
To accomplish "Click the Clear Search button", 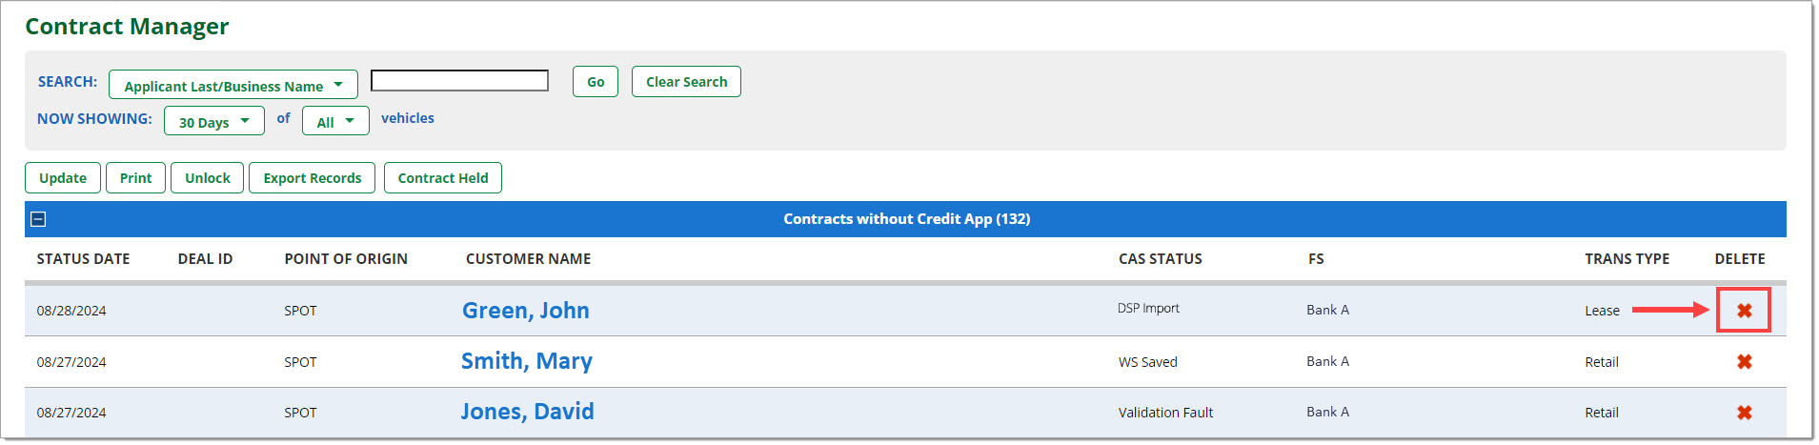I will pyautogui.click(x=686, y=82).
